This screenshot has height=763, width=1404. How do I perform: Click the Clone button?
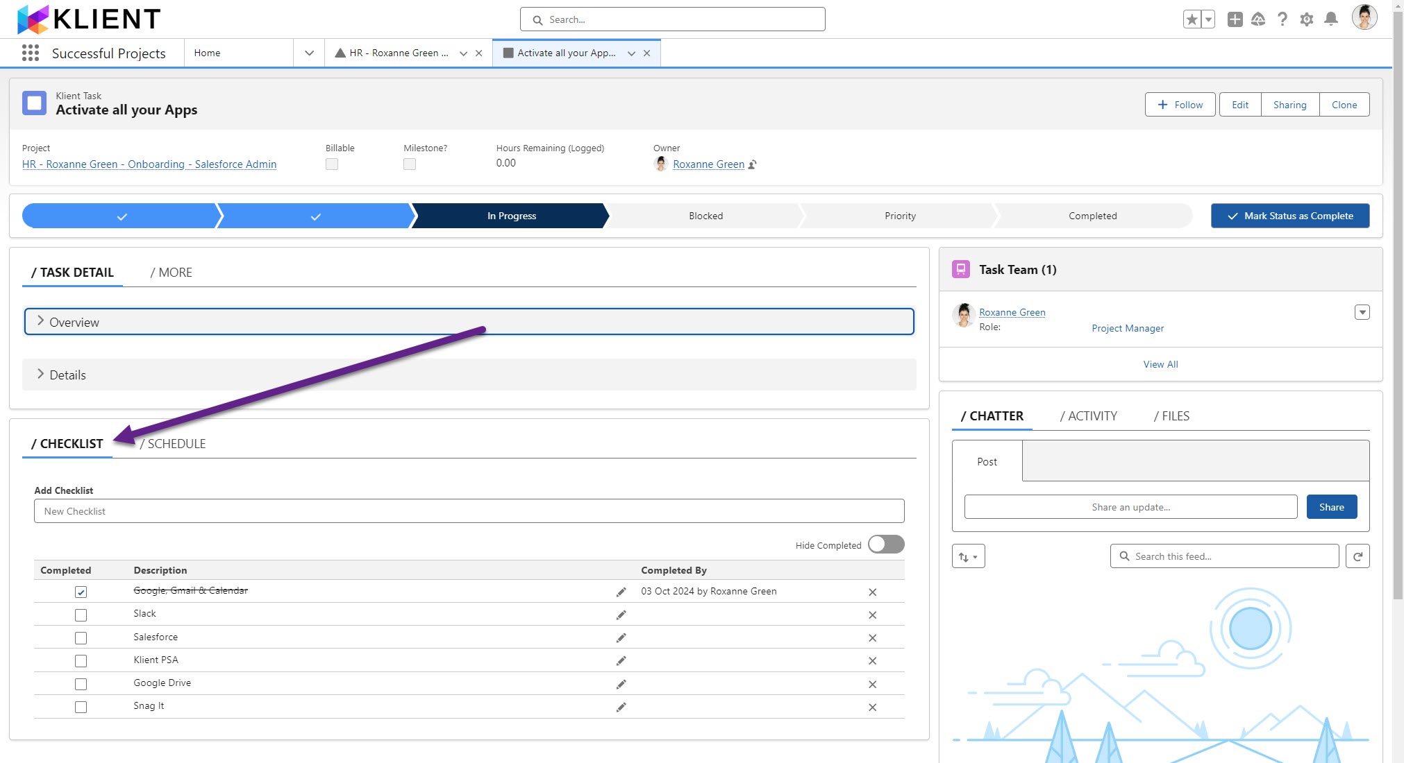coord(1344,105)
